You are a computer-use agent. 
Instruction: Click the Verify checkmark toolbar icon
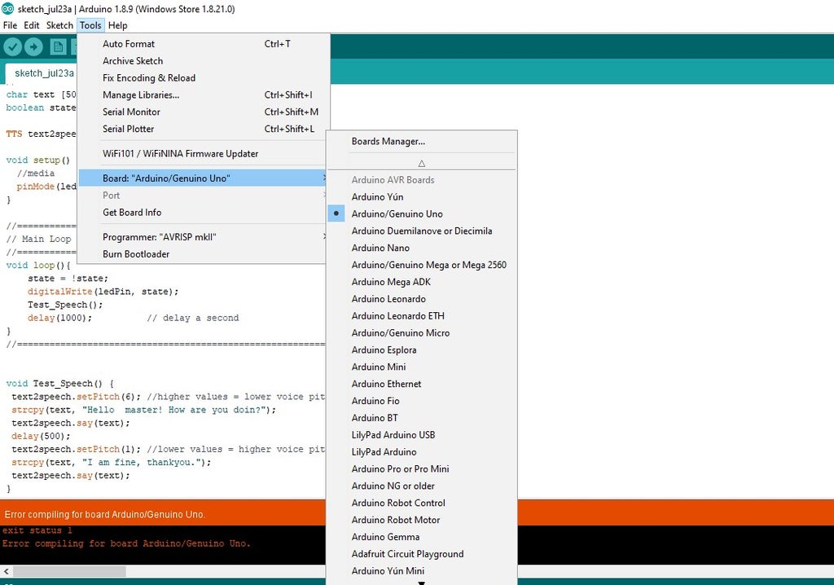[x=13, y=46]
